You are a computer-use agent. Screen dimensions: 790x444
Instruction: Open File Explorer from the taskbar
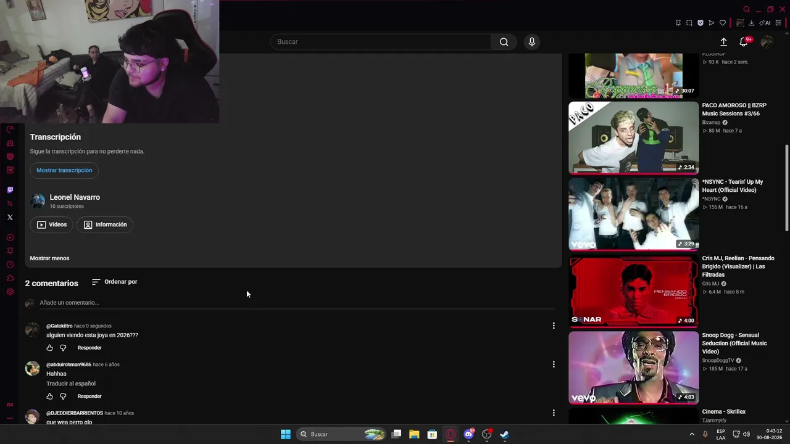click(x=414, y=434)
